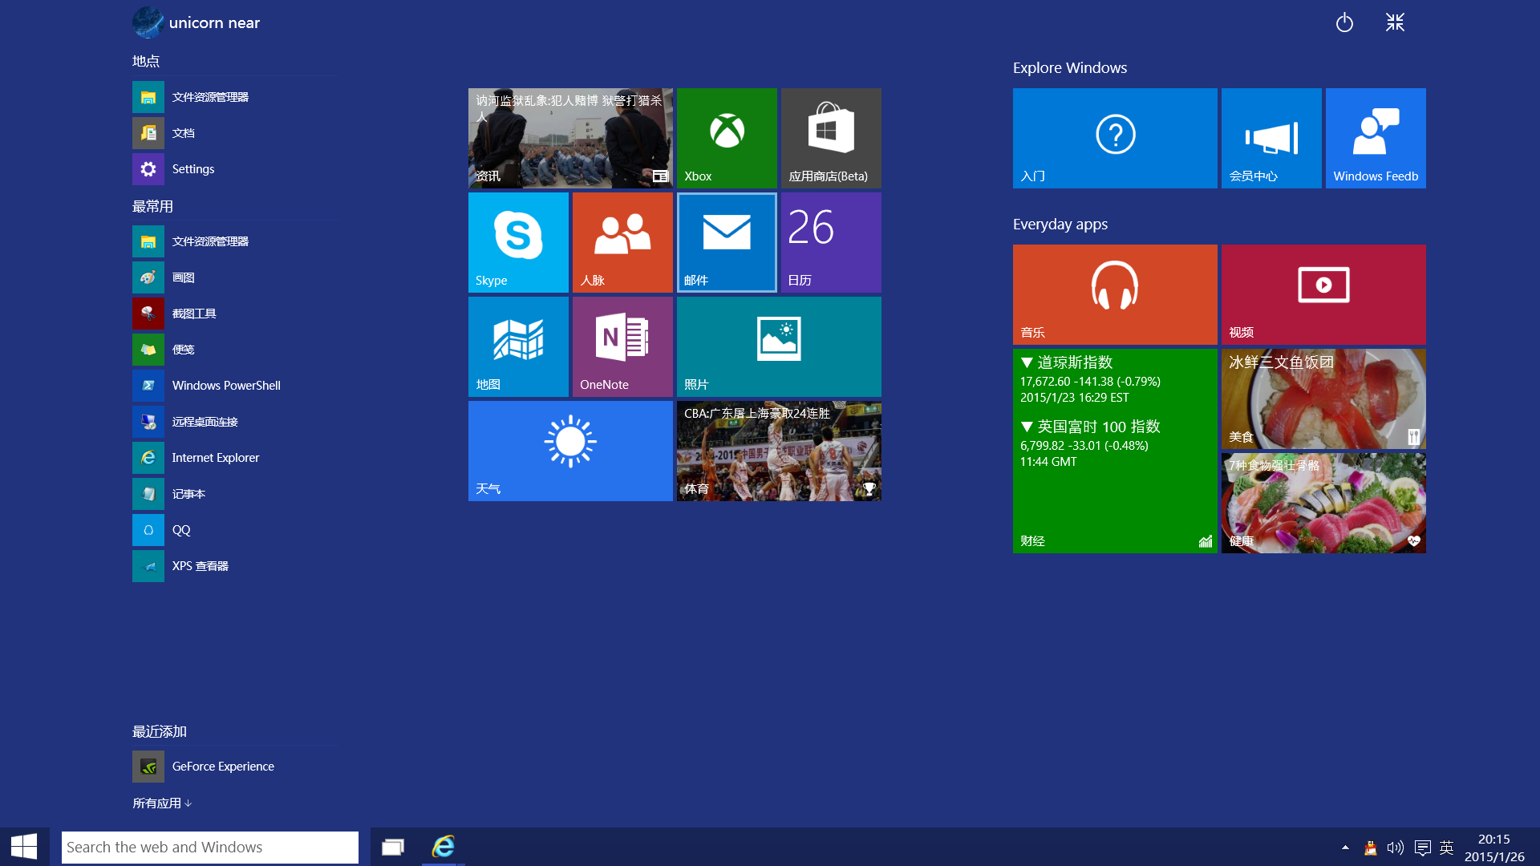Viewport: 1540px width, 866px height.
Task: Open GeForce Experience recently added app
Action: (x=222, y=767)
